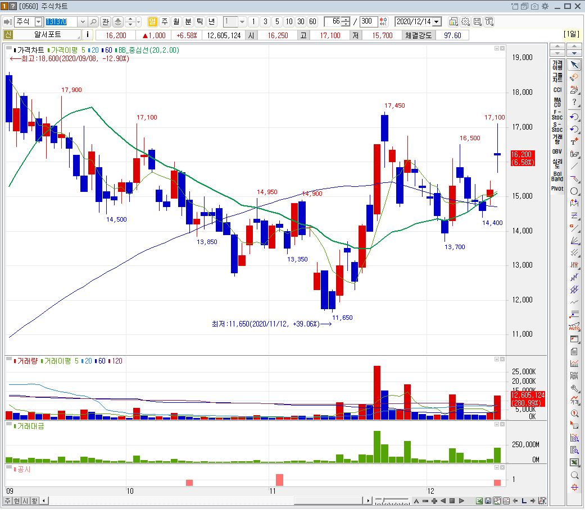Select the straight trend line tool
585x510 pixels.
pos(574,166)
